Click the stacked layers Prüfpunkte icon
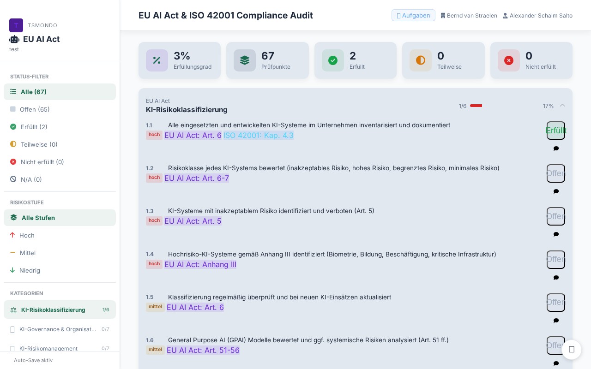This screenshot has width=591, height=369. click(245, 60)
